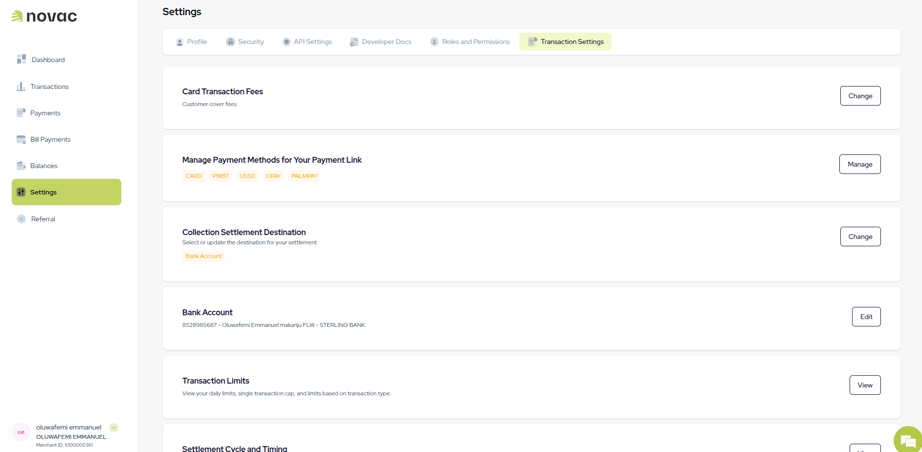
Task: Click the Dashboard icon in the sidebar
Action: [21, 59]
